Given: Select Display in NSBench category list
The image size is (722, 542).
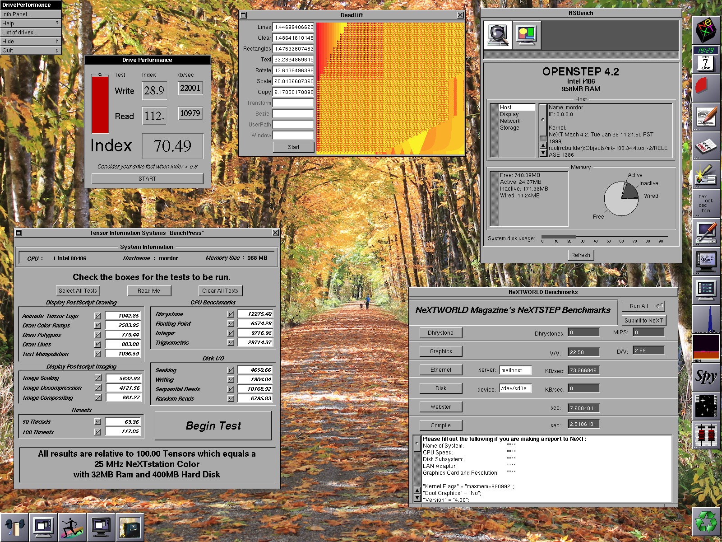Looking at the screenshot, I should pyautogui.click(x=509, y=114).
